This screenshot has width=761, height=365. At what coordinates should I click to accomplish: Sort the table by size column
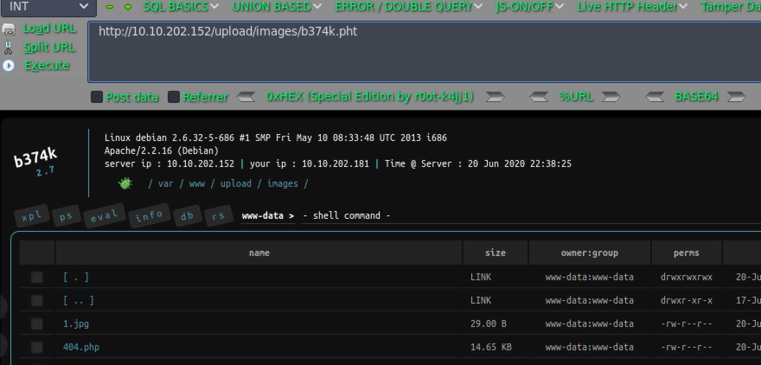click(x=496, y=253)
